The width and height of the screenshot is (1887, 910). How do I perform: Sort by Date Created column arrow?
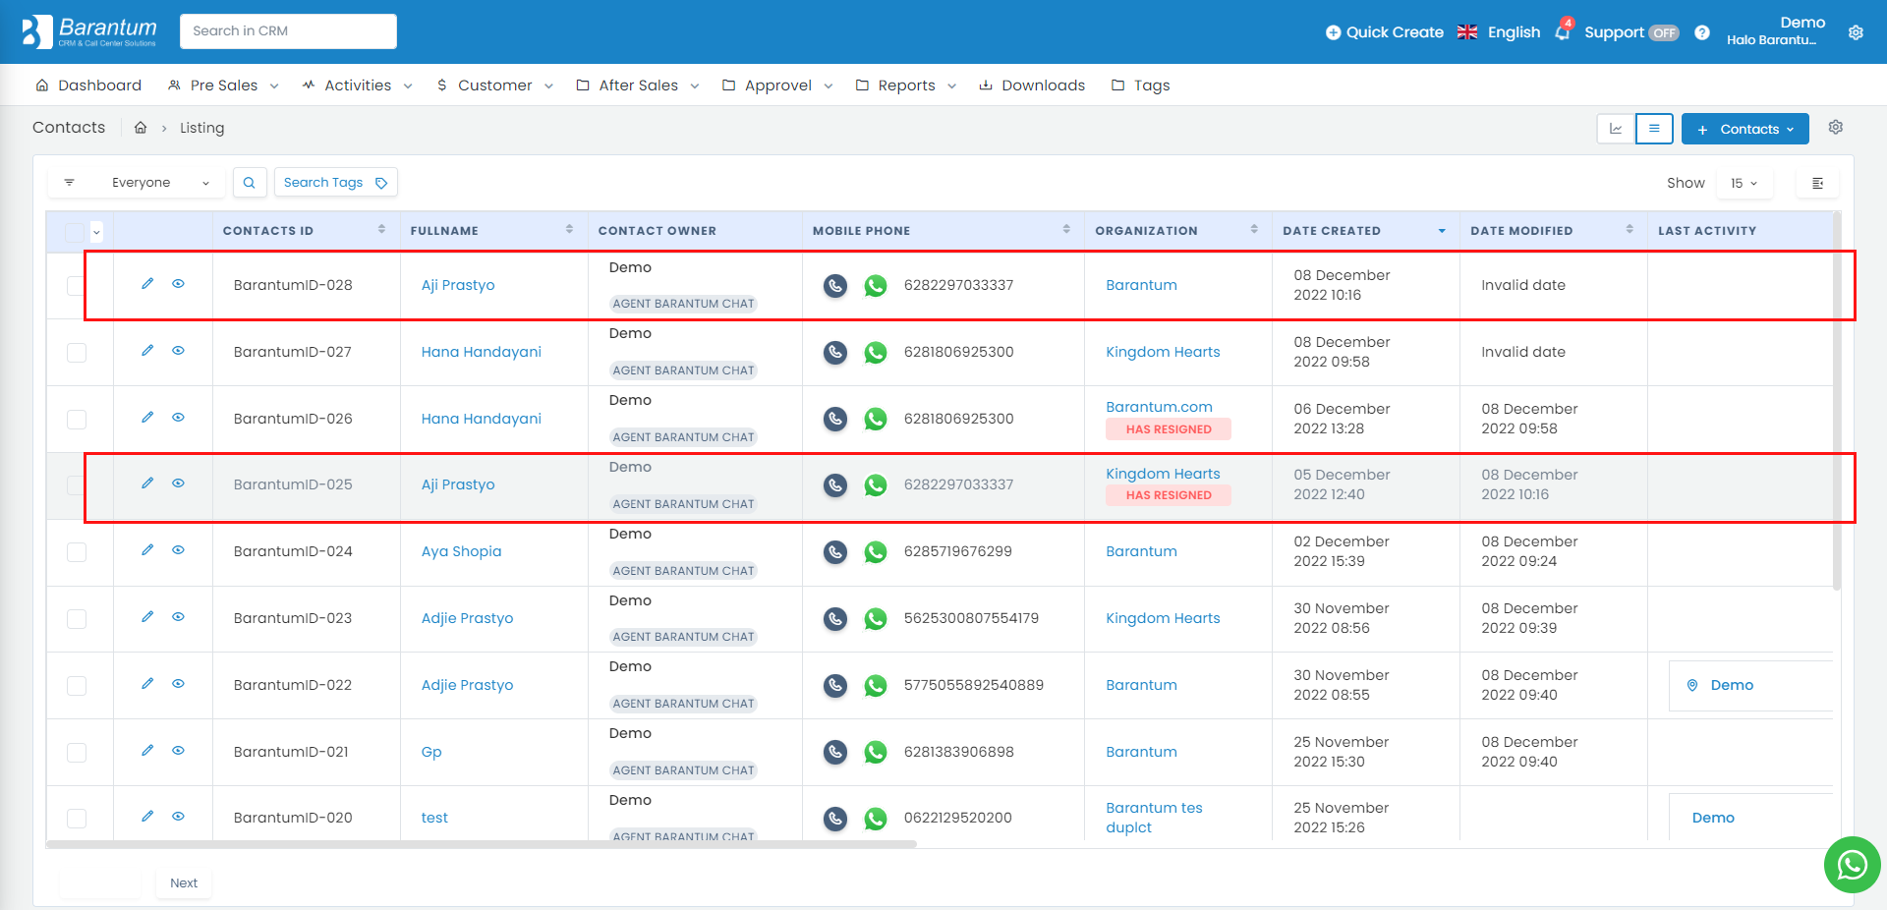[x=1442, y=231]
